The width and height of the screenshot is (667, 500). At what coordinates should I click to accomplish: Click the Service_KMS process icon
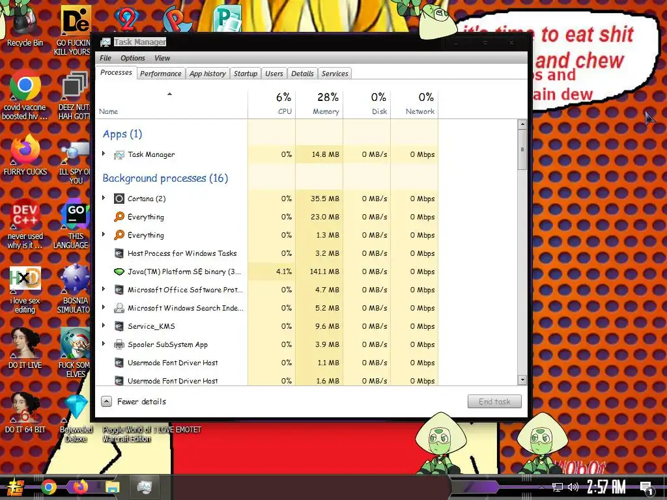[119, 327]
